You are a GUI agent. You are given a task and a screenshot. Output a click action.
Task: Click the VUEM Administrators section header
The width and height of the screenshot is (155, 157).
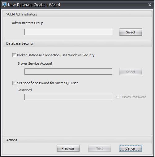(x=77, y=14)
